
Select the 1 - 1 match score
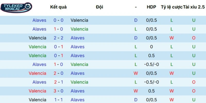(x=58, y=100)
